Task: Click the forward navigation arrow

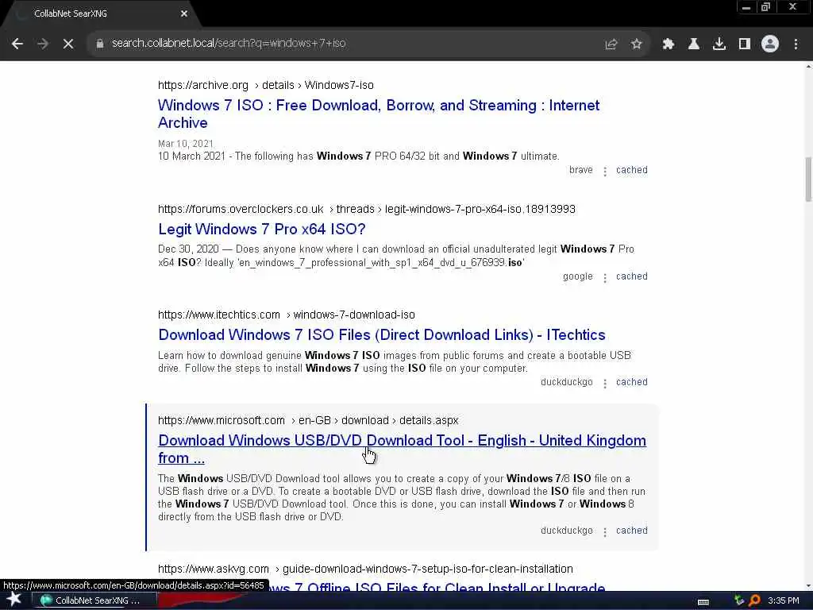Action: (43, 44)
